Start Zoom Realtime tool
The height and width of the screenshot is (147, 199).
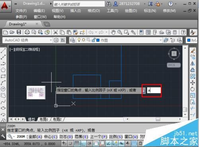pyautogui.click(x=120, y=32)
